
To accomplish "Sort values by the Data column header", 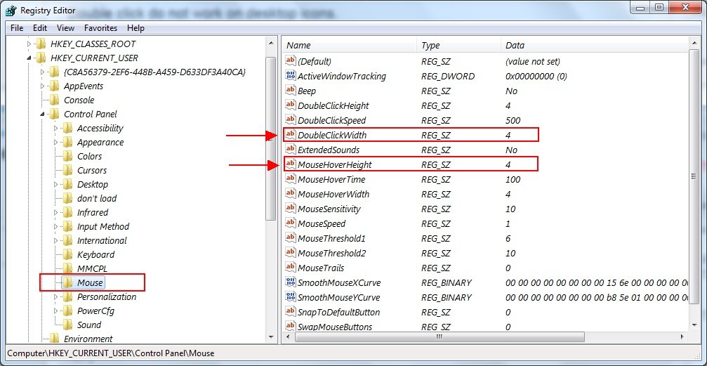I will point(594,46).
